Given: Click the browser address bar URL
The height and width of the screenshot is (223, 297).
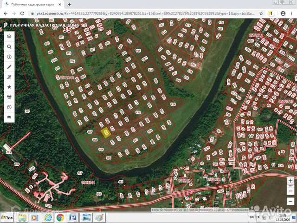Looking at the screenshot, I should tap(139, 14).
